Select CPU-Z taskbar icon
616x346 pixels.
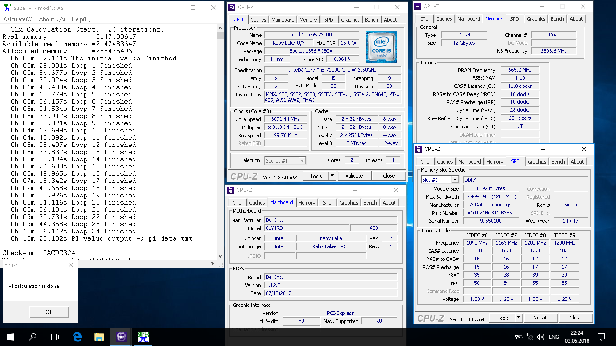pos(121,337)
